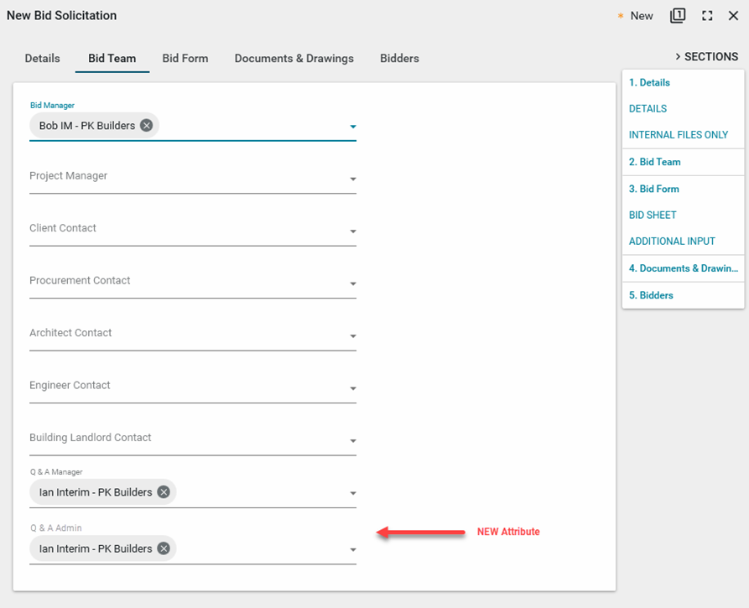Jump to INTERNAL FILES ONLY section
Screen dimensions: 749x608
tap(679, 135)
